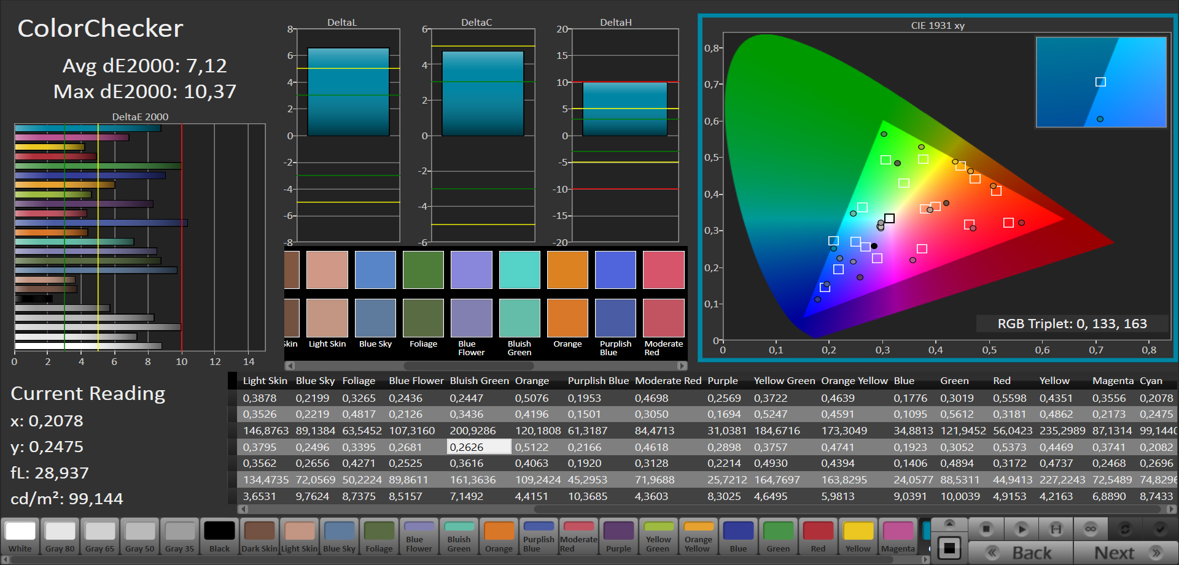This screenshot has width=1179, height=565.
Task: Click the black square pattern window icon
Action: point(949,547)
